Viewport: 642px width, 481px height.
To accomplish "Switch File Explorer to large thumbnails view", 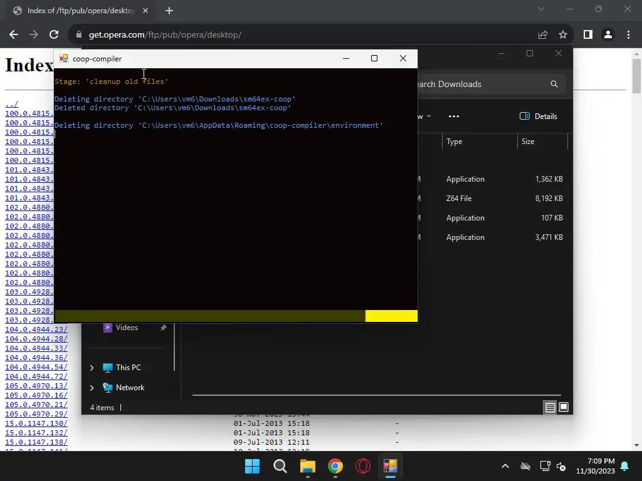I will click(564, 407).
